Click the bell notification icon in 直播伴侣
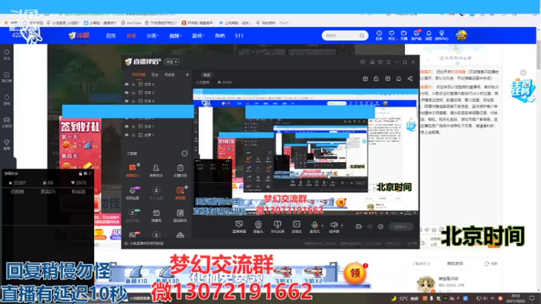 pos(398,78)
